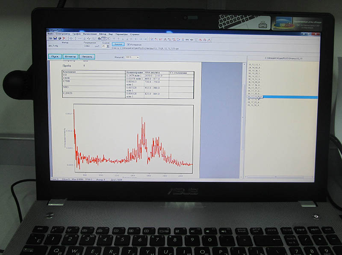Select report 06_19_09_8 in the list
Viewport: 342px width, 255px height.
point(254,82)
